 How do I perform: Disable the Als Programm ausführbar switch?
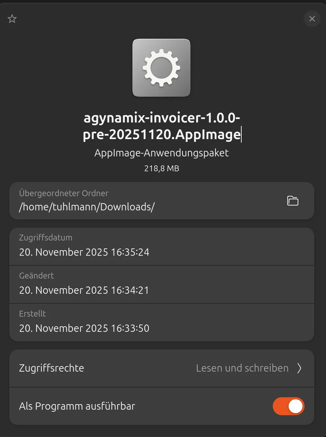[x=289, y=406]
